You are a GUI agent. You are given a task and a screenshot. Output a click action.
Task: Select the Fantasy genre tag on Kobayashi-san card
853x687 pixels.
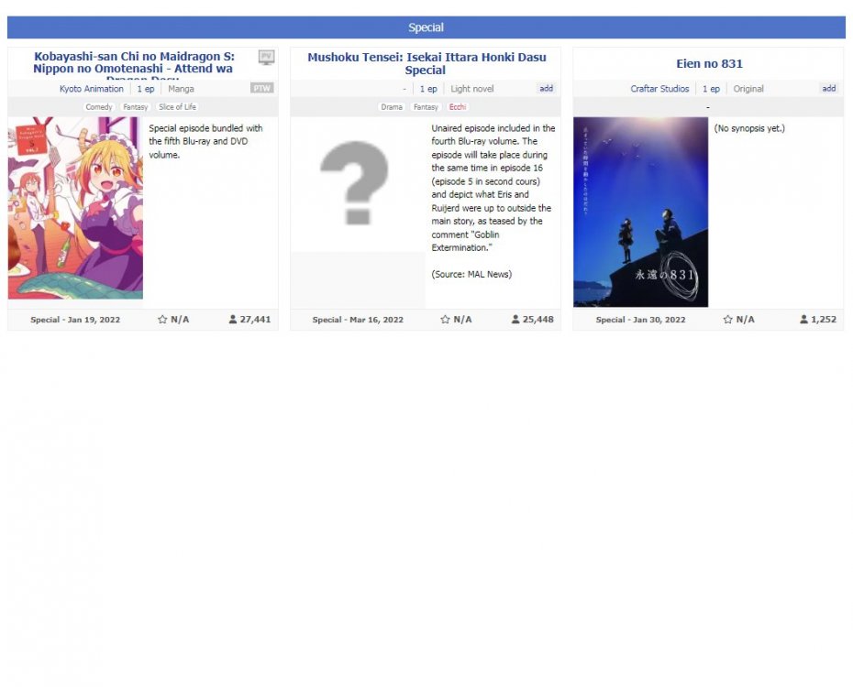pyautogui.click(x=135, y=107)
